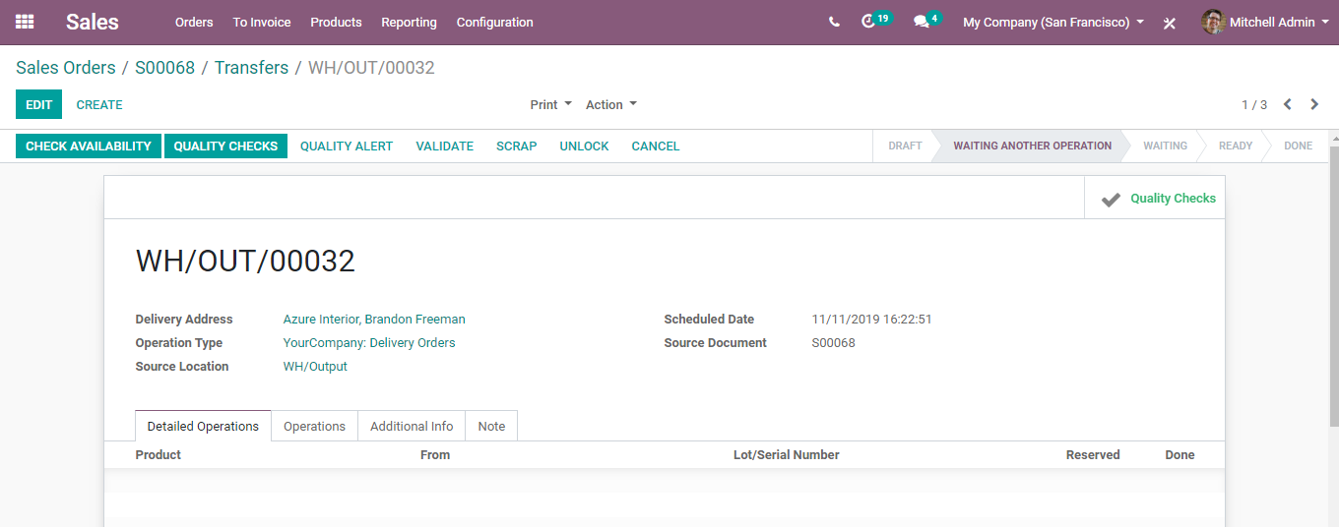The width and height of the screenshot is (1339, 527).
Task: Switch to the Note tab
Action: tap(491, 427)
